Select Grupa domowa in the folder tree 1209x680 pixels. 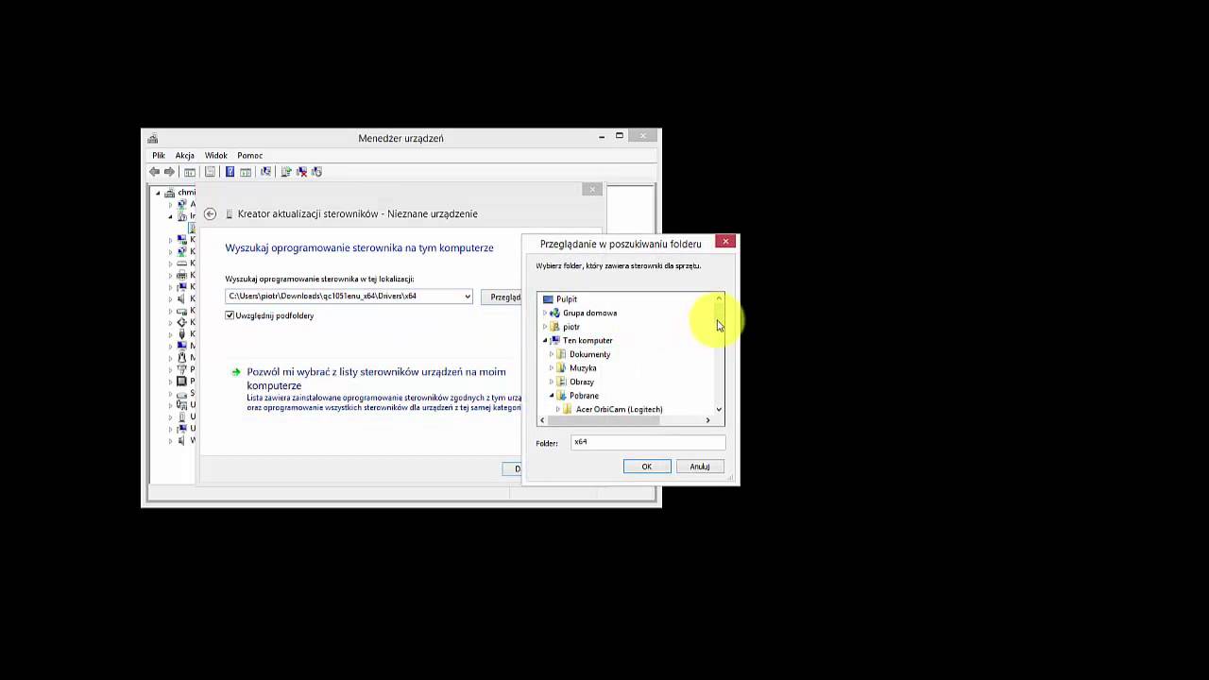click(590, 313)
